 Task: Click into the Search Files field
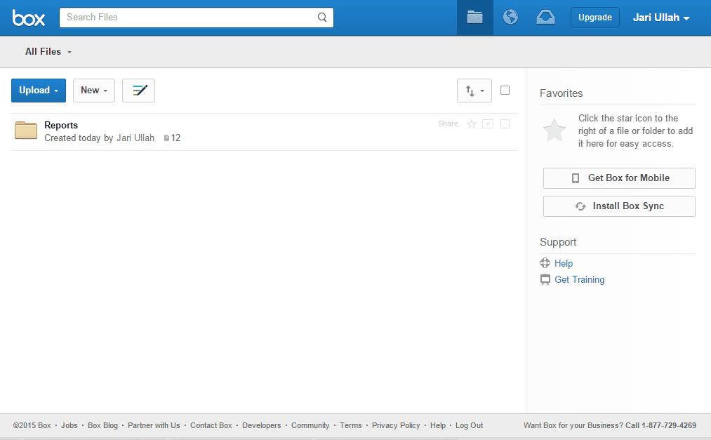(197, 18)
